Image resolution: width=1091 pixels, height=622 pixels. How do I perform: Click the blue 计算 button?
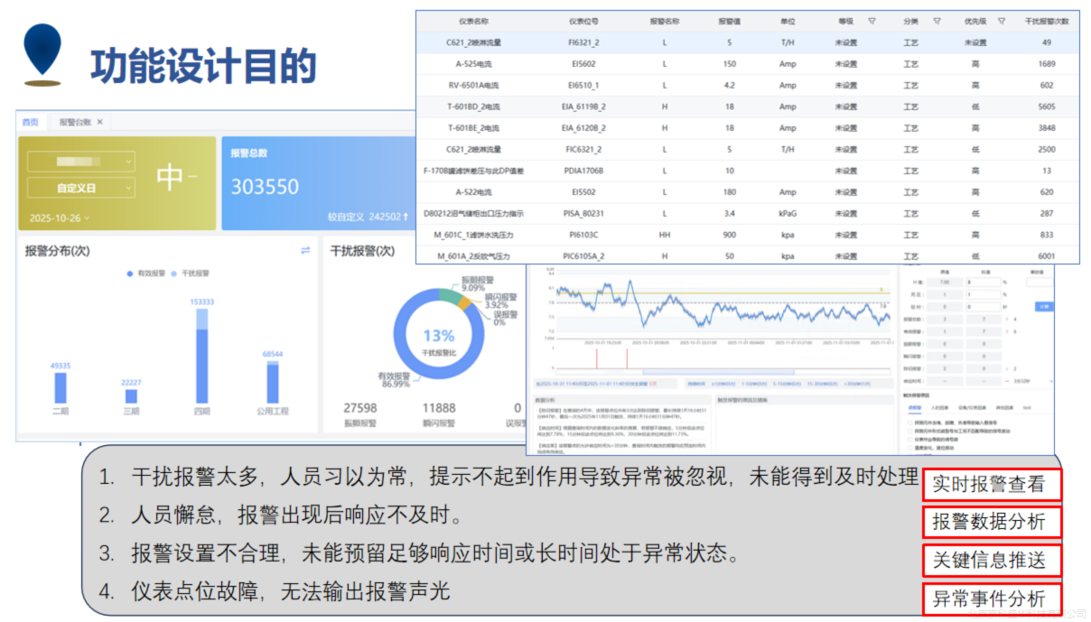pyautogui.click(x=1045, y=306)
